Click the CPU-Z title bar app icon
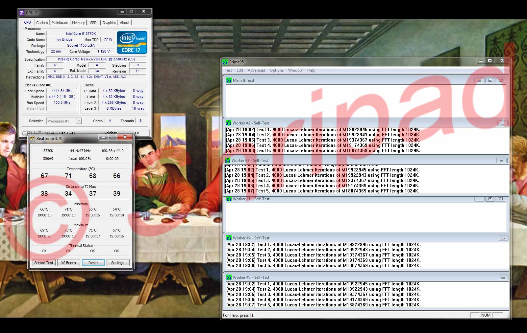527x333 pixels. (x=22, y=13)
